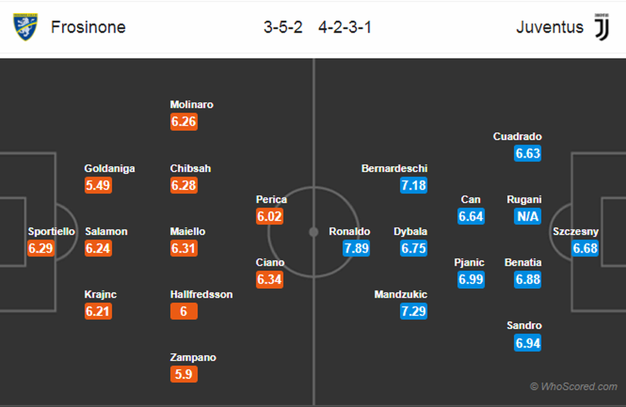Open the WhoScored.com watermark link

[x=573, y=386]
